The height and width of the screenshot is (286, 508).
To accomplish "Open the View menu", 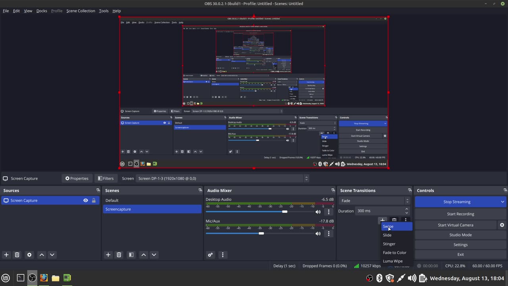I will click(28, 11).
